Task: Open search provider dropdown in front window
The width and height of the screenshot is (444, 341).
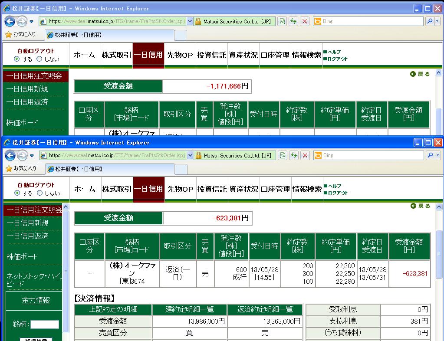Action: click(437, 155)
